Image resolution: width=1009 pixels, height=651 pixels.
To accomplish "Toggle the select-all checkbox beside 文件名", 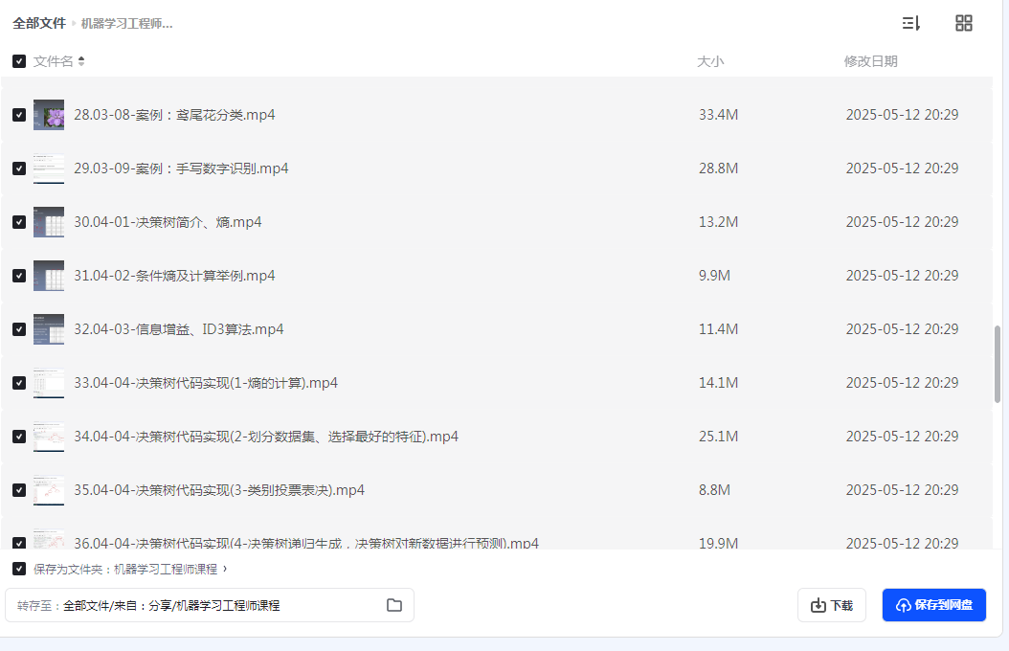I will click(x=19, y=61).
